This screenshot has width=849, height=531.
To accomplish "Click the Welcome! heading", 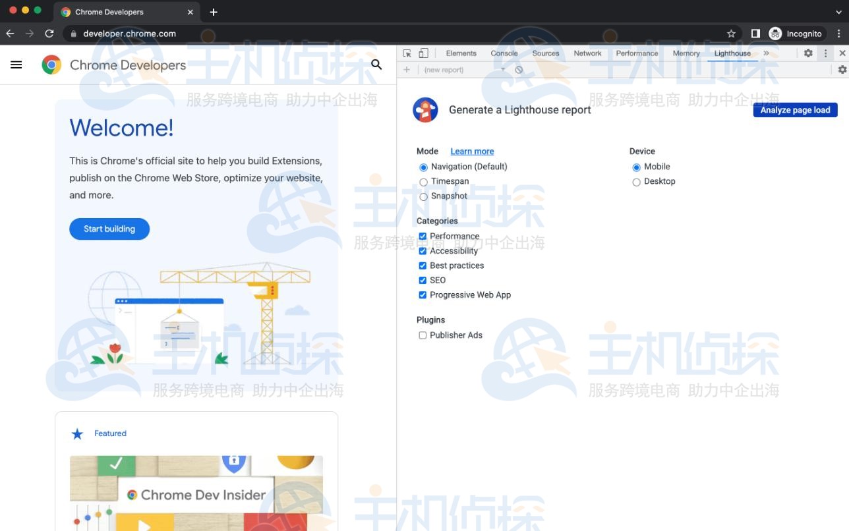I will [121, 128].
